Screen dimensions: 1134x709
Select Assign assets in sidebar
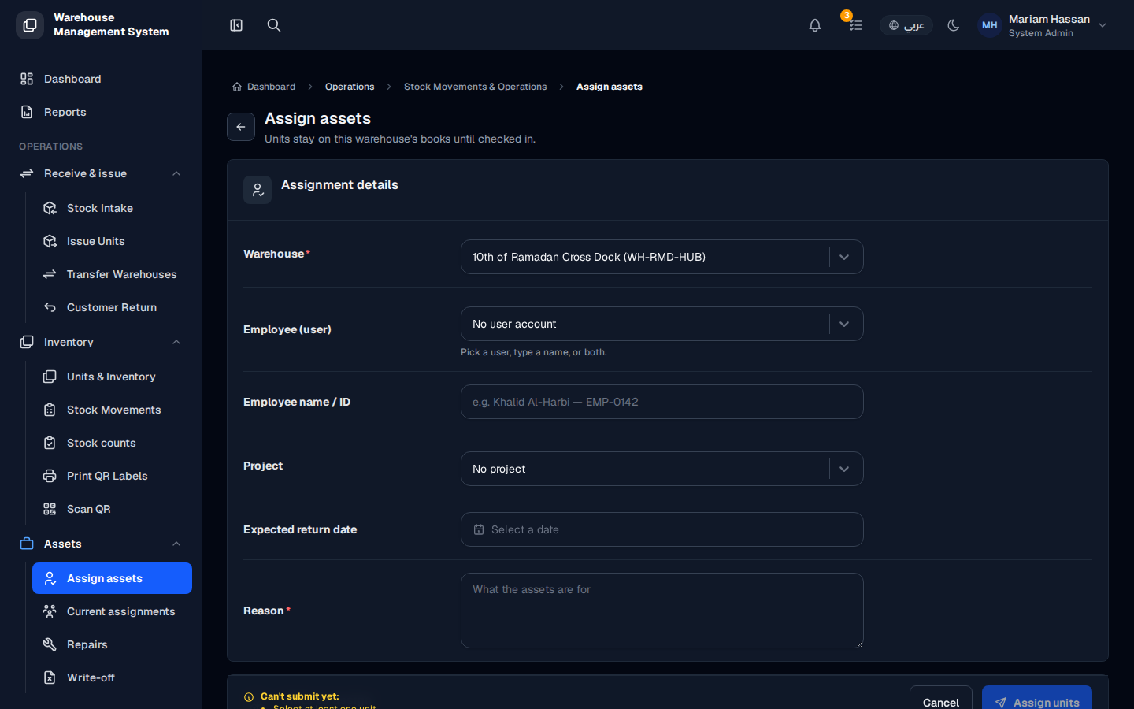click(x=112, y=578)
